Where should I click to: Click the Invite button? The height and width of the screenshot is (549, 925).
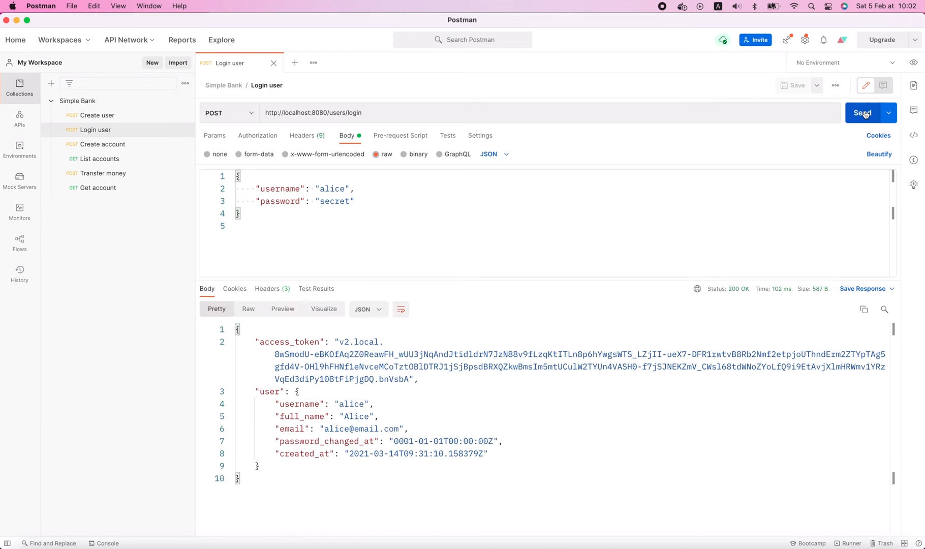click(755, 40)
